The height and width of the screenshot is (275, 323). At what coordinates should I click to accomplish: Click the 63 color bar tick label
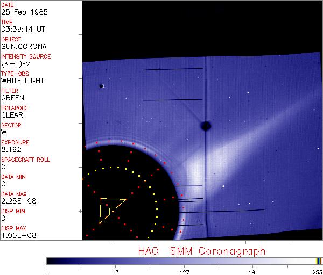pos(115,272)
